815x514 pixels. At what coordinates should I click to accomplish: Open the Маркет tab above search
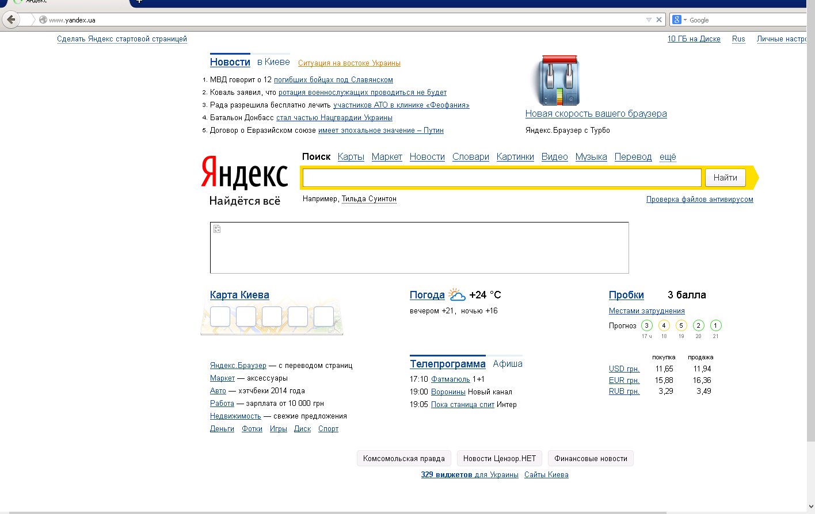387,157
